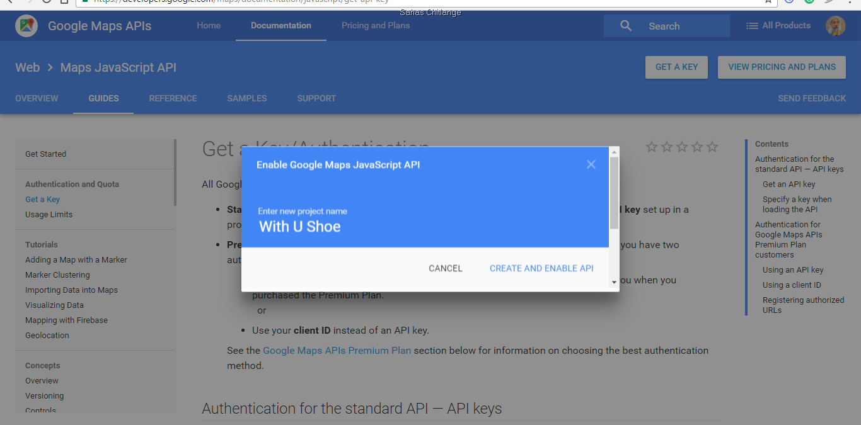This screenshot has height=425, width=861.
Task: Open Usage Limits in sidebar
Action: coord(49,214)
